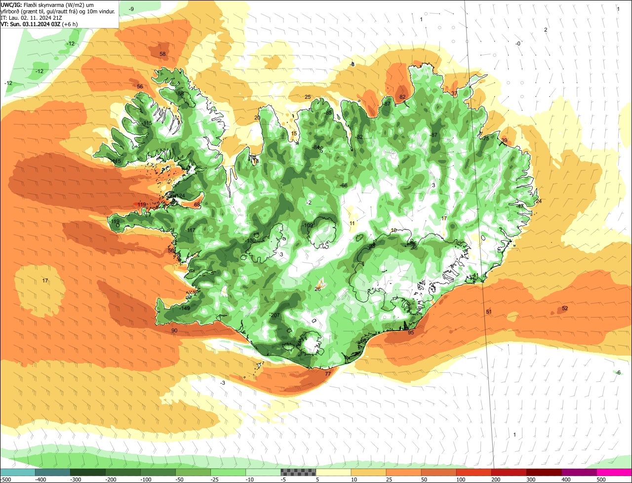Click the '-130' value in west Iceland
Screen dimensions: 632x483
(251, 241)
